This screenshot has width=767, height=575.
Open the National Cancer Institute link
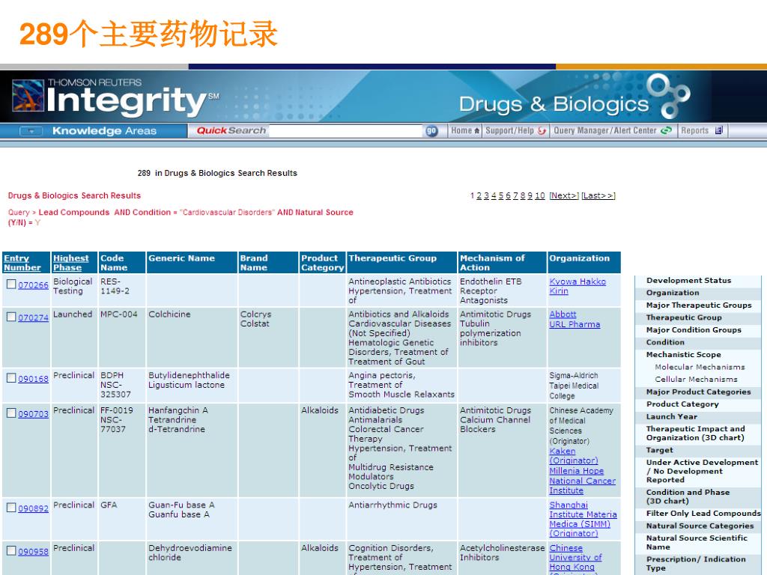tap(582, 485)
